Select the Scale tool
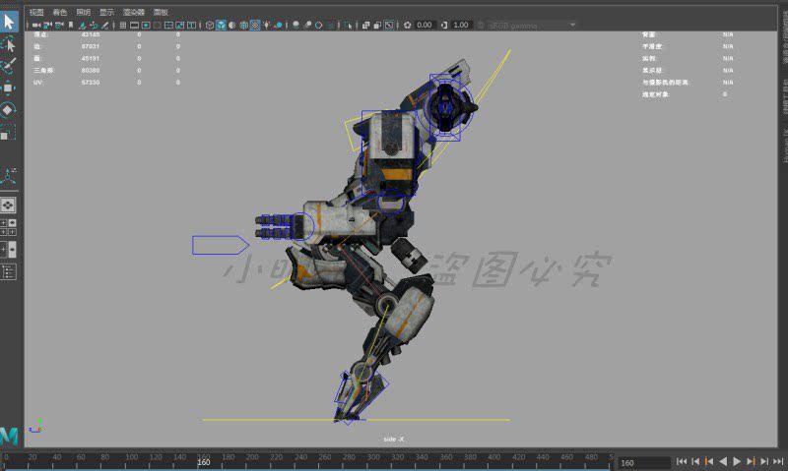 9,132
